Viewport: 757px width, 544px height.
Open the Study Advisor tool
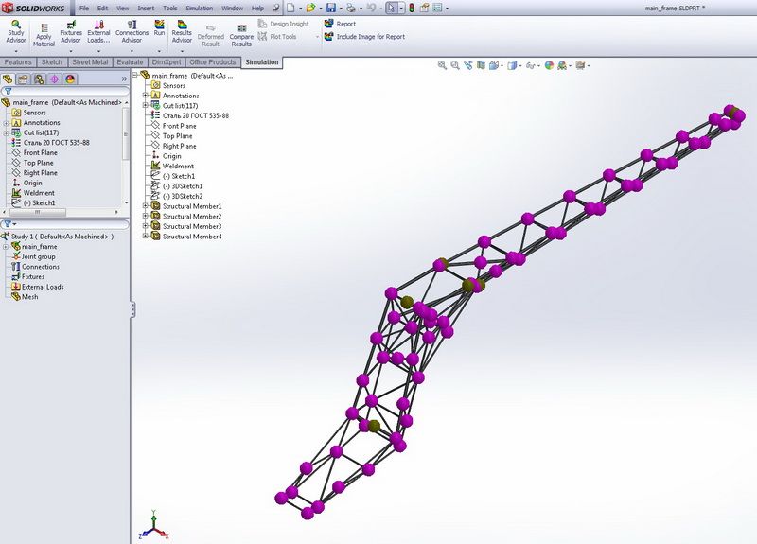[x=16, y=32]
